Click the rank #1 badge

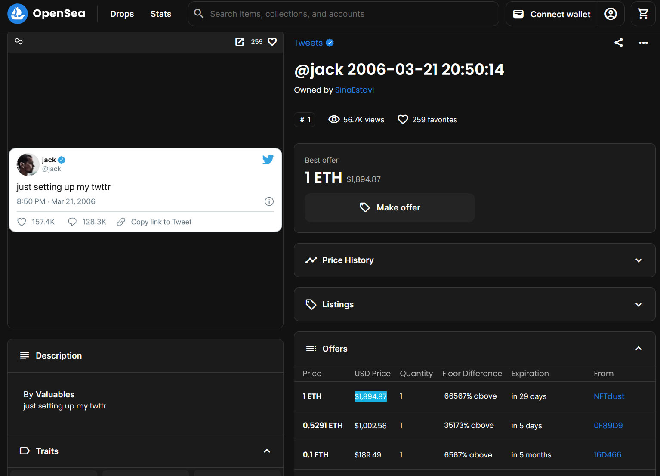pos(305,120)
